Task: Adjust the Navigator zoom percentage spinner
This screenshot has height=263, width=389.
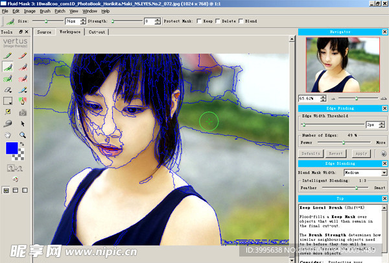Action: tap(324, 99)
